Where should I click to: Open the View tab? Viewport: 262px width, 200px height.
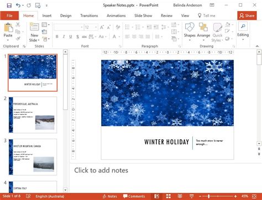click(x=185, y=15)
